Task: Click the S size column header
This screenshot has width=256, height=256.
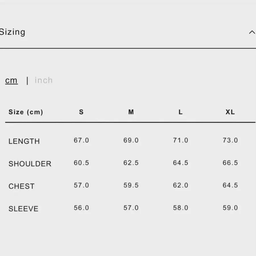Action: point(81,112)
